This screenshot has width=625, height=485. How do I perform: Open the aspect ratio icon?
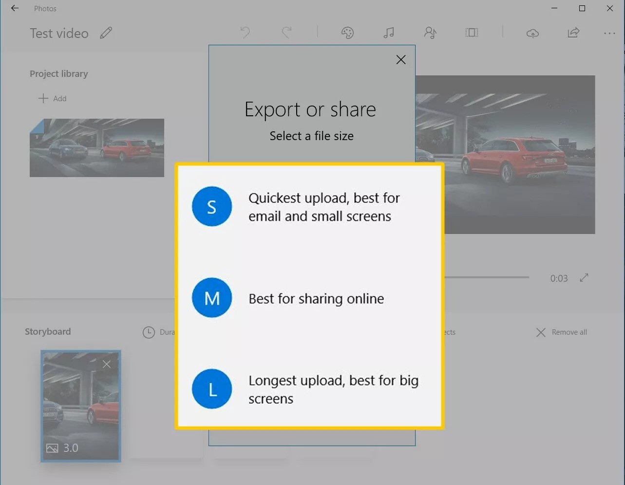click(x=472, y=33)
